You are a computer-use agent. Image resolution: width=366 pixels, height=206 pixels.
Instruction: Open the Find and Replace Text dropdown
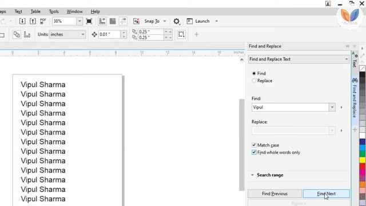[x=299, y=60]
